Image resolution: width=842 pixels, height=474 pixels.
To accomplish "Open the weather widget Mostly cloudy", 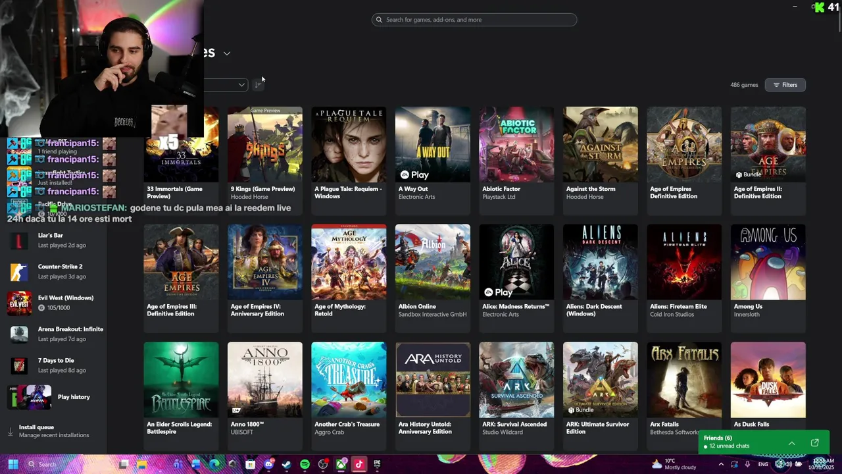I will [674, 464].
